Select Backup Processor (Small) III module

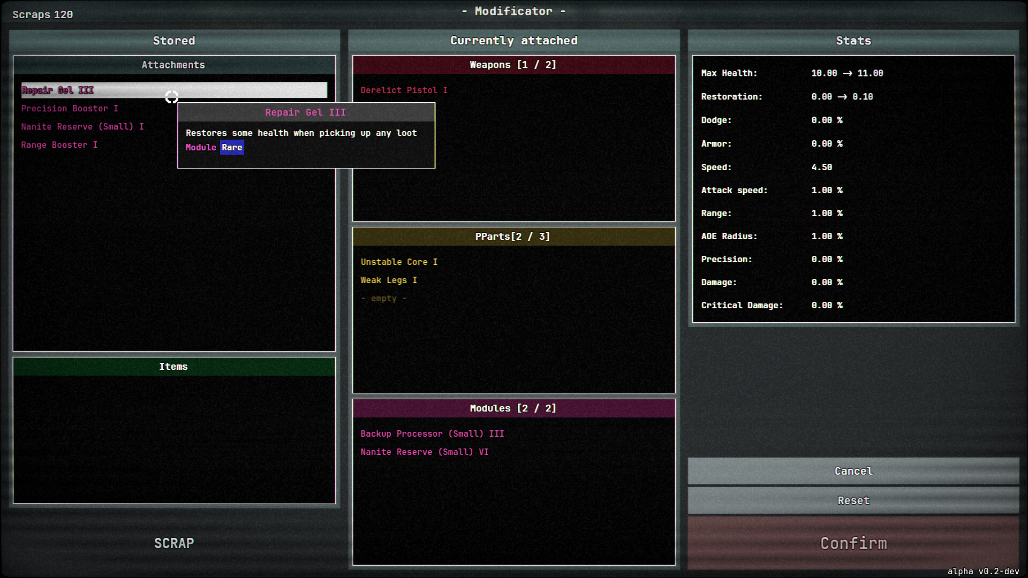[x=432, y=433]
